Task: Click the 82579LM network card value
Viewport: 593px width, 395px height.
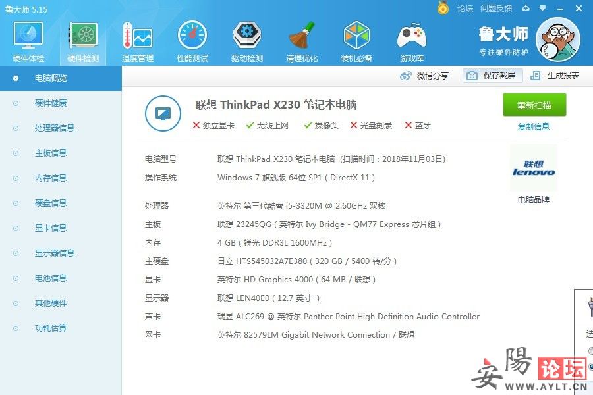Action: pos(316,335)
